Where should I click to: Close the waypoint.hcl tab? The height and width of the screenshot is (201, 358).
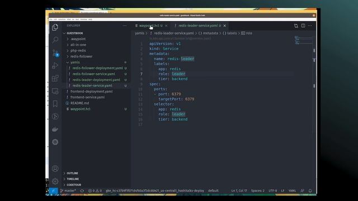click(166, 26)
